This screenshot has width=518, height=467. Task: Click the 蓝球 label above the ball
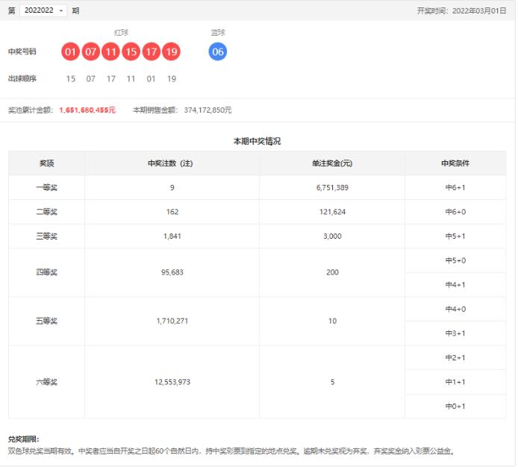click(218, 32)
